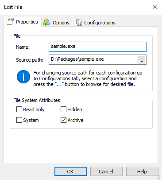The image size is (162, 180).
Task: Switch to the Configurations tab
Action: click(x=95, y=23)
